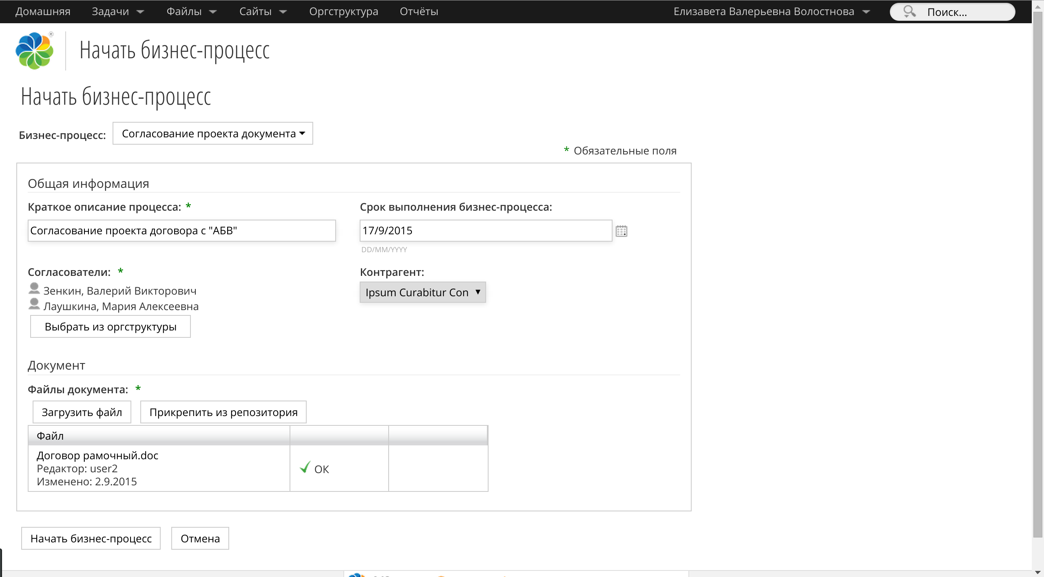Click Прикрепить из репозитория button
The height and width of the screenshot is (577, 1044).
(223, 412)
